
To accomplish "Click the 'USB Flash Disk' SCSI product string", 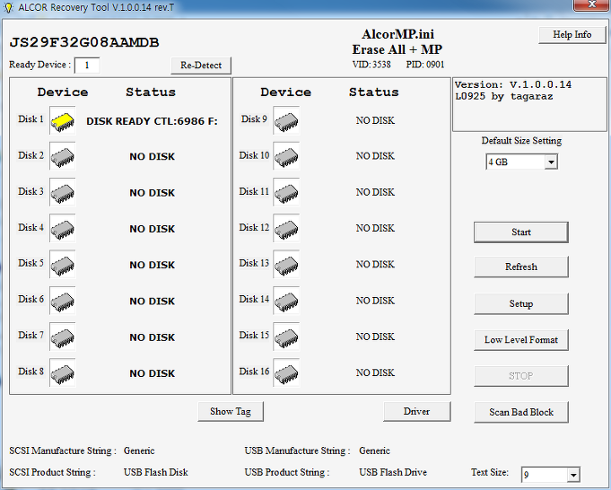I will (x=156, y=472).
